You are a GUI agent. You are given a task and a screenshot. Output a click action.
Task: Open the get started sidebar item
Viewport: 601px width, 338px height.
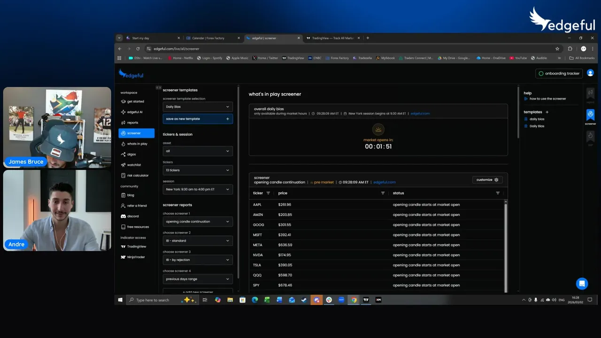135,101
